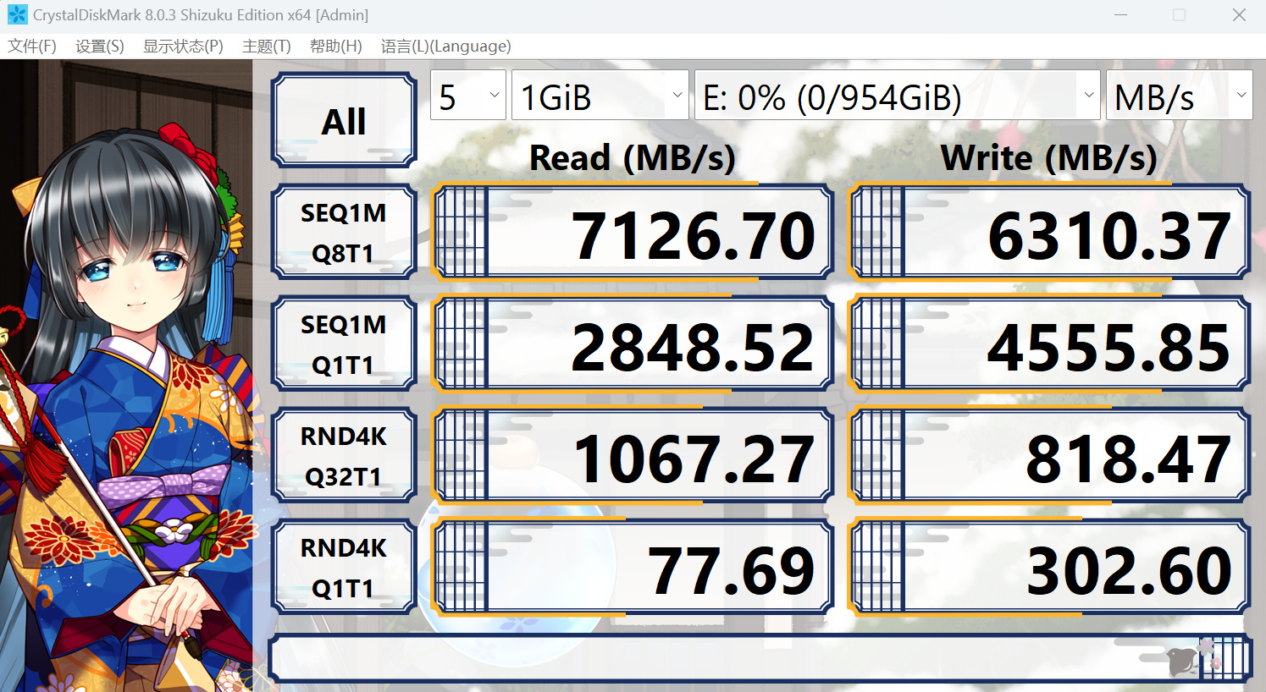The width and height of the screenshot is (1266, 692).
Task: Run the RND4K Q32T1 test
Action: 344,455
